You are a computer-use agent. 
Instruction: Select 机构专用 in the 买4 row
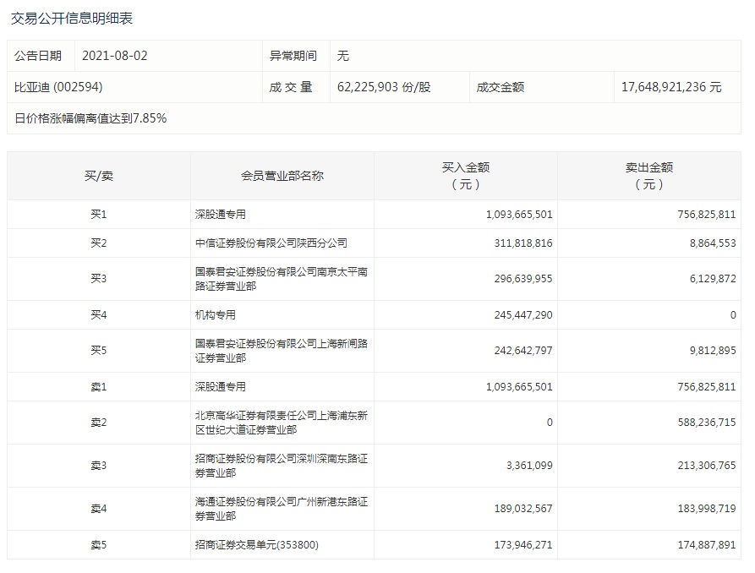pos(216,315)
